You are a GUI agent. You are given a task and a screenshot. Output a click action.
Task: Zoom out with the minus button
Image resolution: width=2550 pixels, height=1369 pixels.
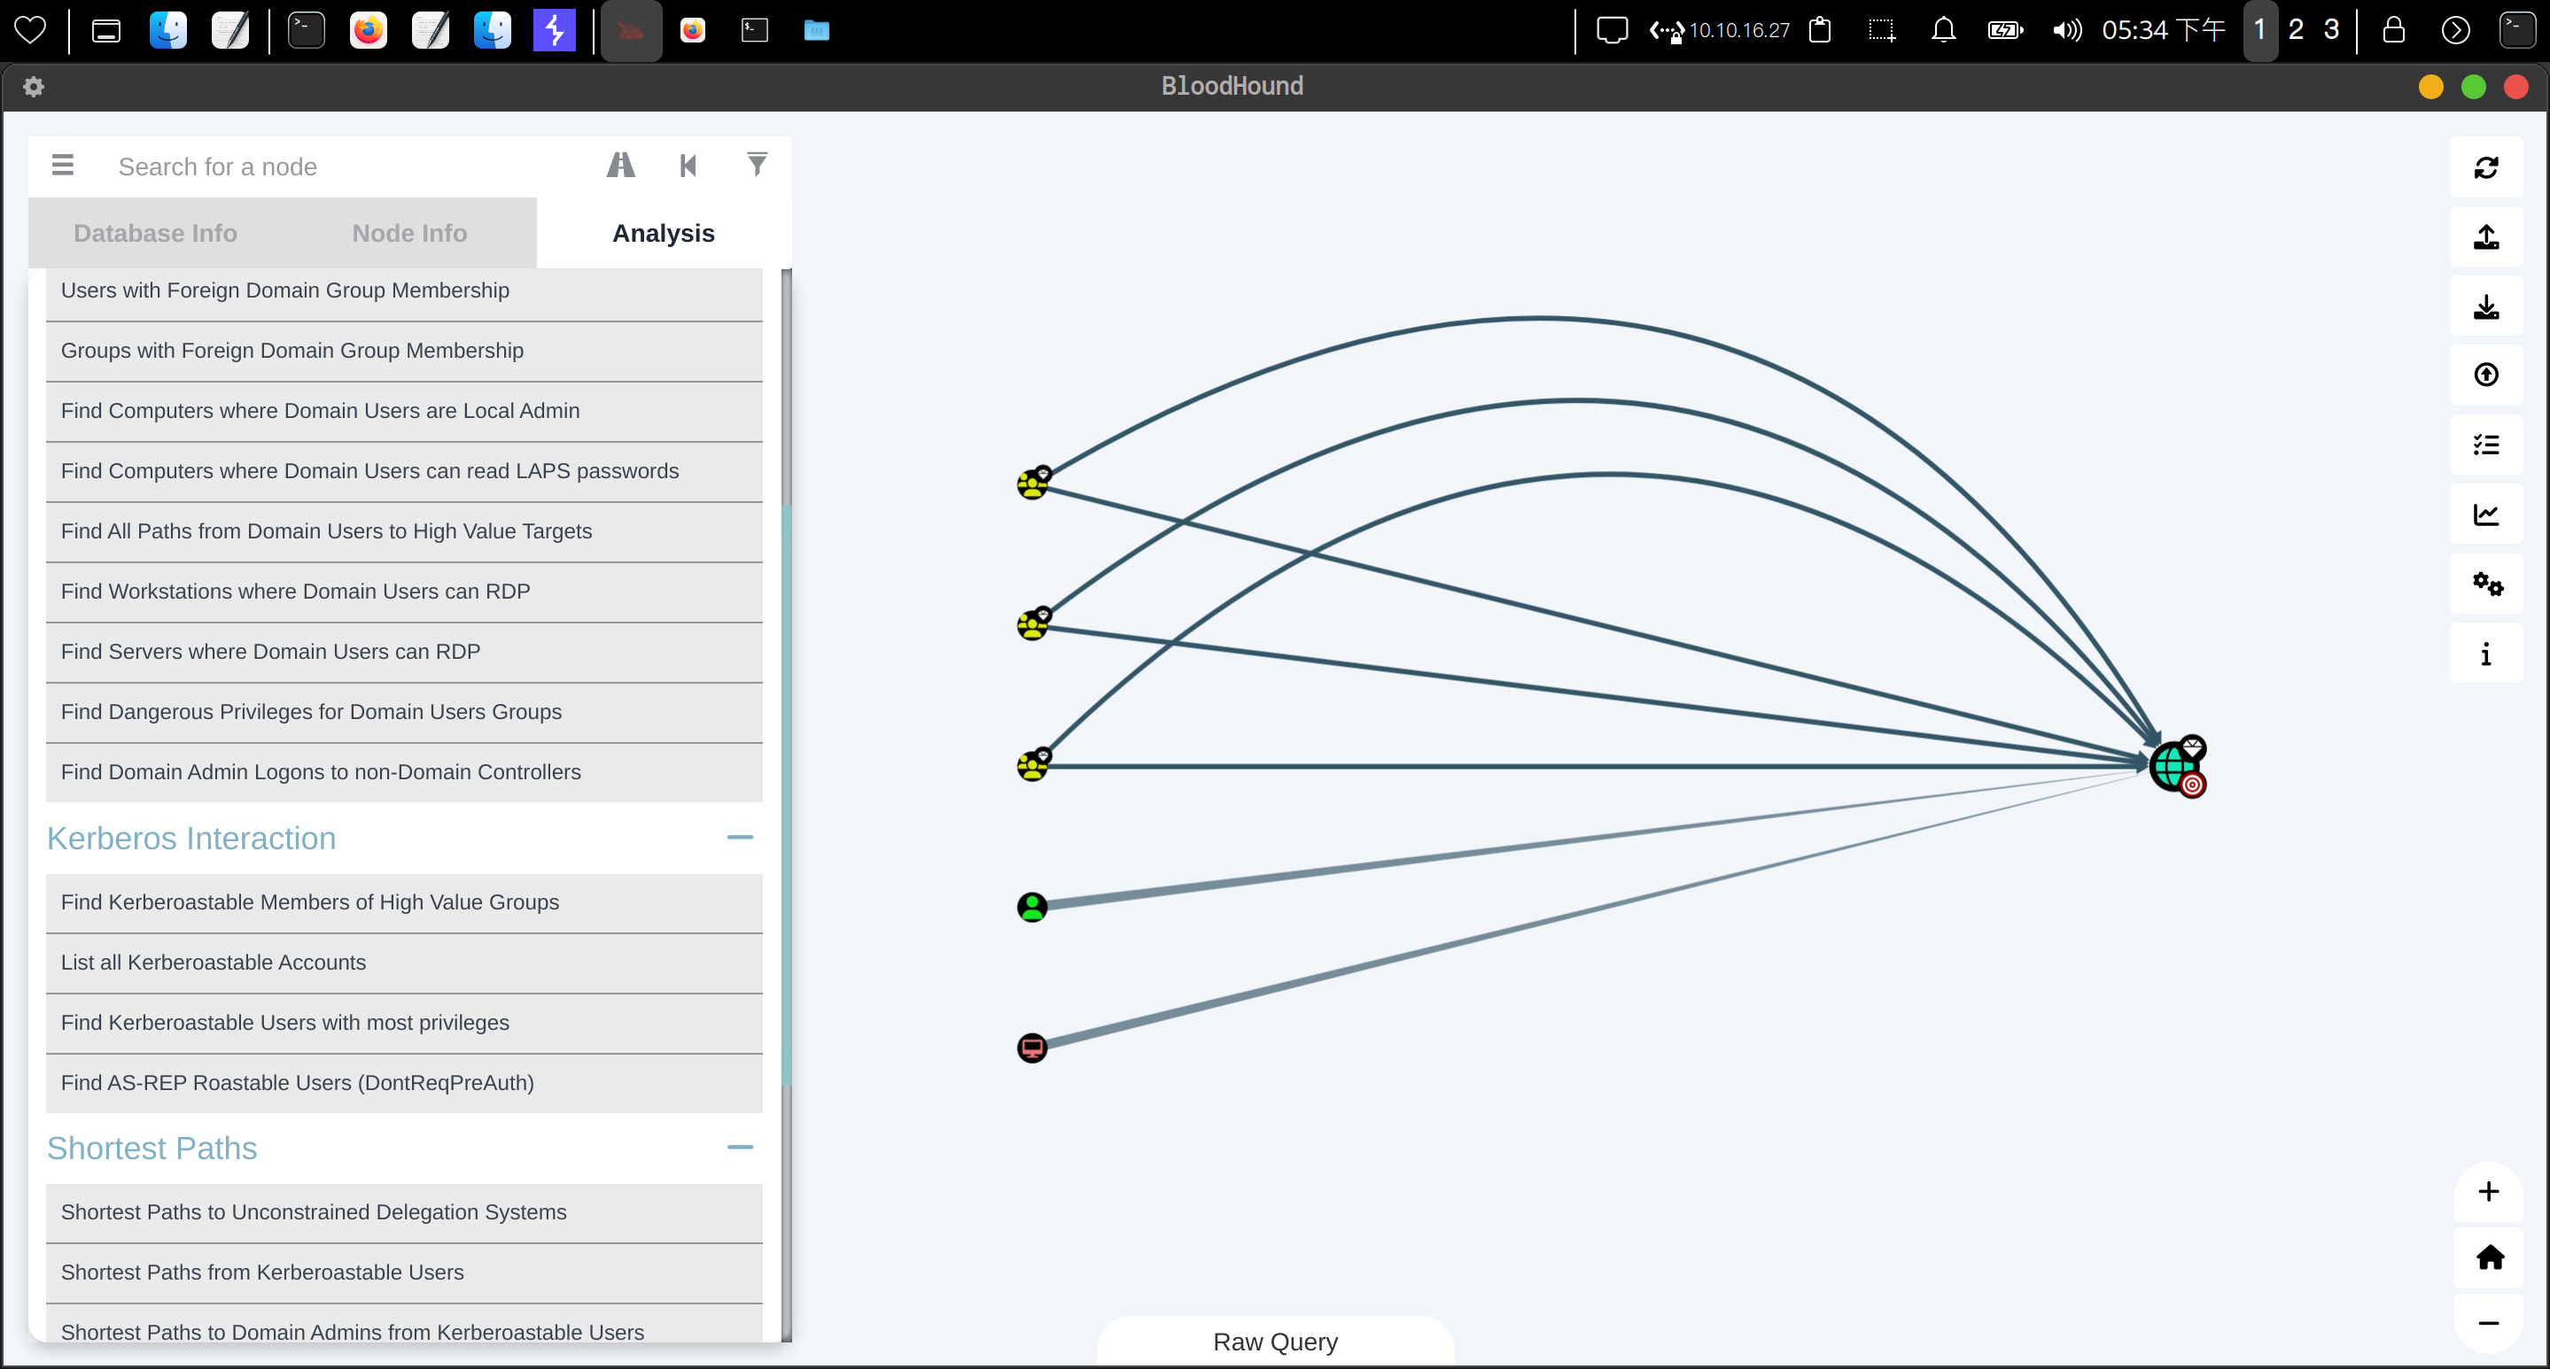(x=2489, y=1322)
